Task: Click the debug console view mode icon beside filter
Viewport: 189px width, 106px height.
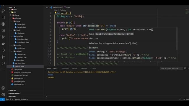Action: tap(185, 68)
